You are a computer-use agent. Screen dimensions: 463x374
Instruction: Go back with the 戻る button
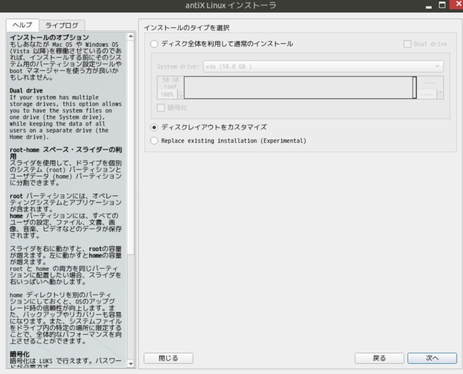[379, 358]
